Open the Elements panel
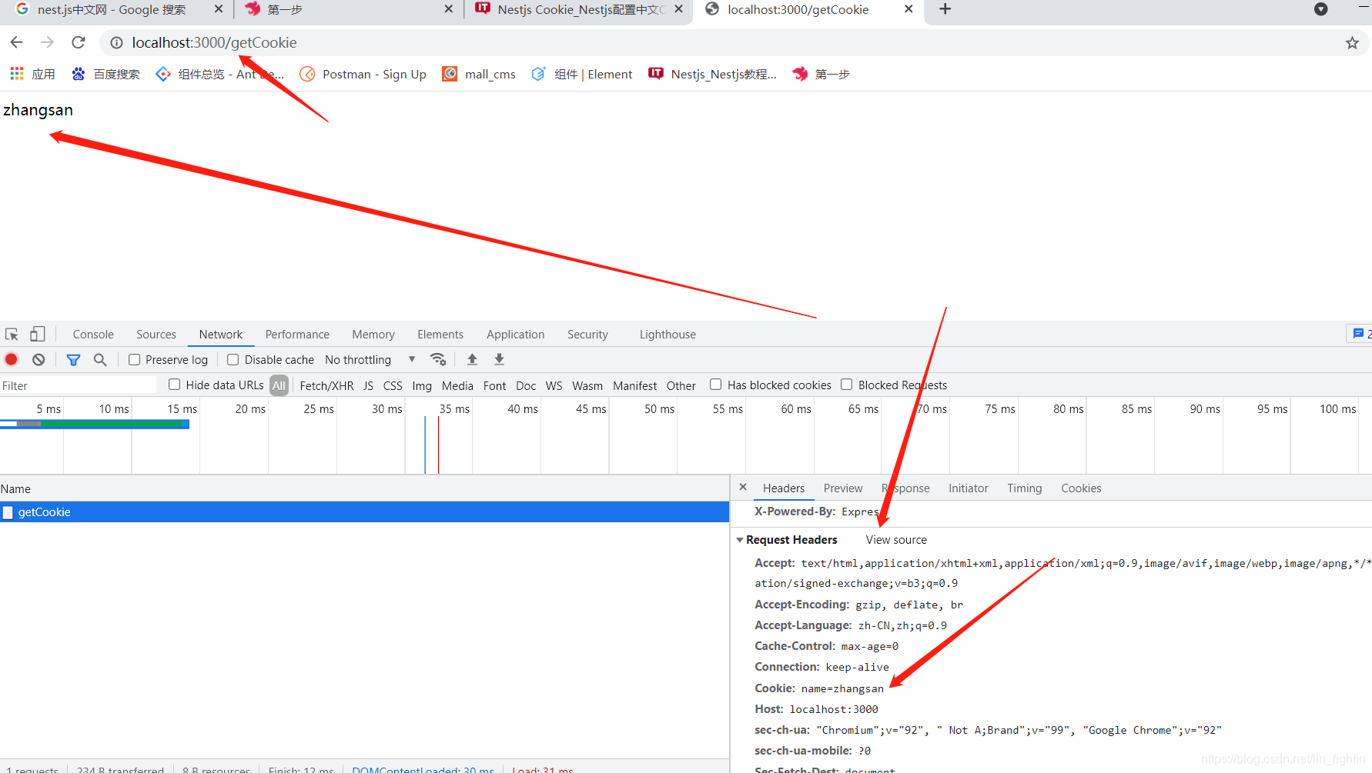Image resolution: width=1372 pixels, height=773 pixels. pos(440,335)
